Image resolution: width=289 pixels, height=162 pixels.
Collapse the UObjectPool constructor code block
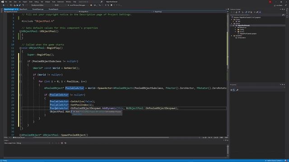click(20, 31)
